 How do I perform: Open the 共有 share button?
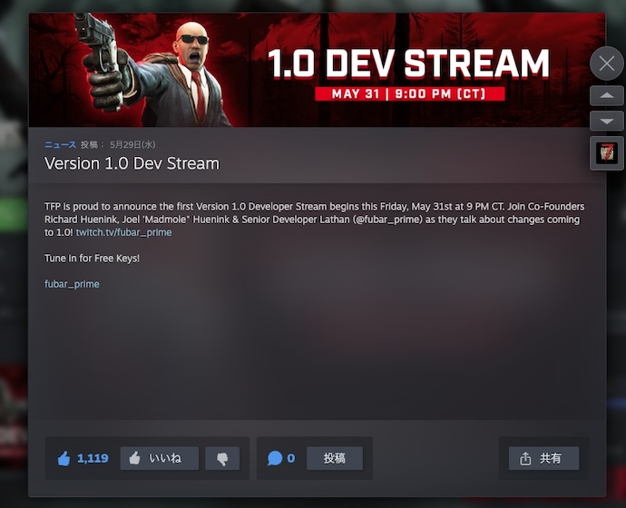pos(543,458)
